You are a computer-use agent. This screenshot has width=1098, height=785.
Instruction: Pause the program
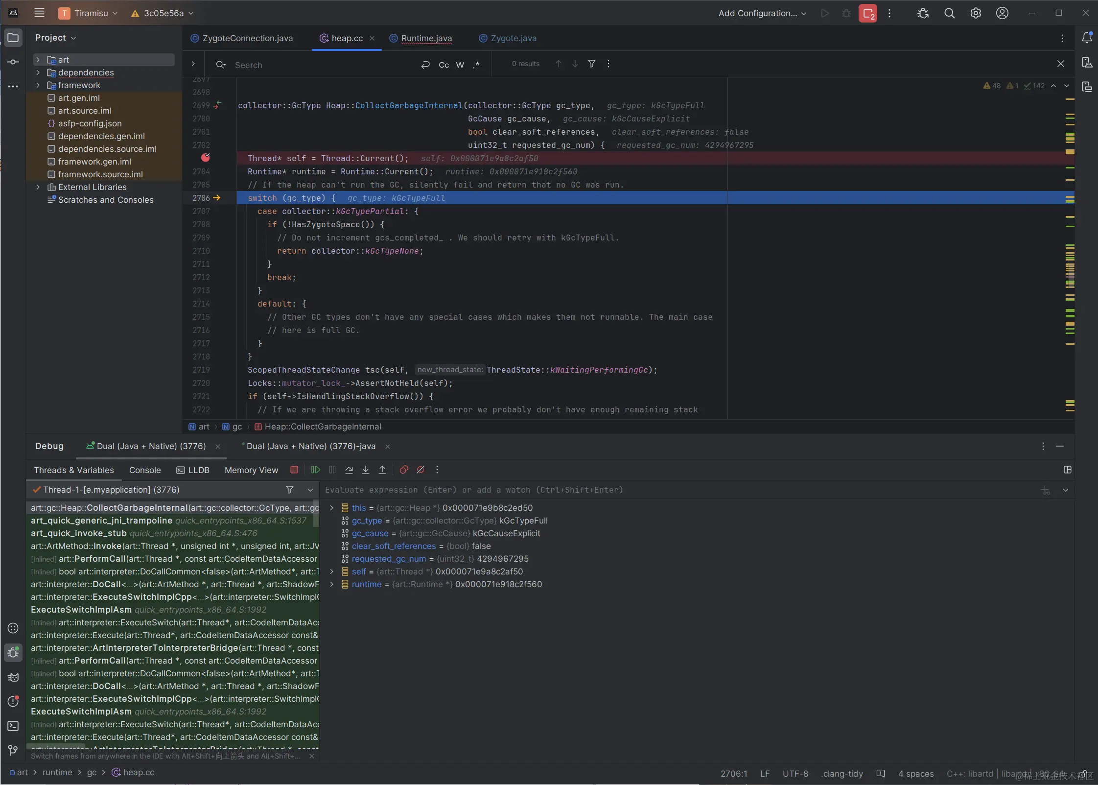[x=332, y=470]
